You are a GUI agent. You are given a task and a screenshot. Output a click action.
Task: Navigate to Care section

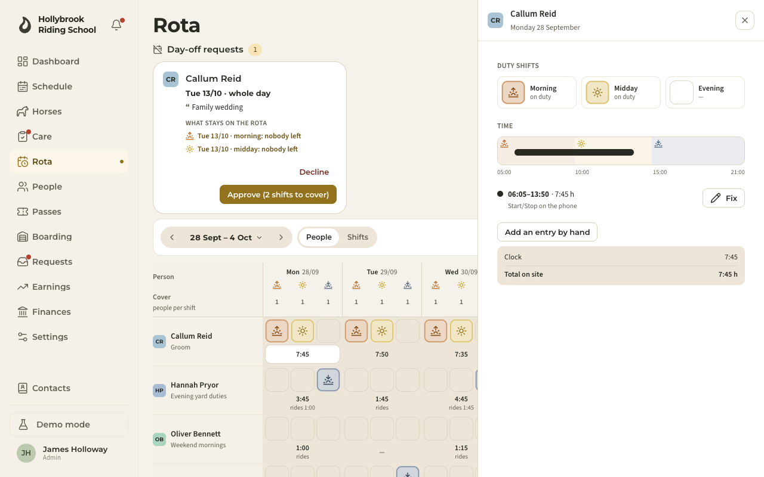coord(69,137)
